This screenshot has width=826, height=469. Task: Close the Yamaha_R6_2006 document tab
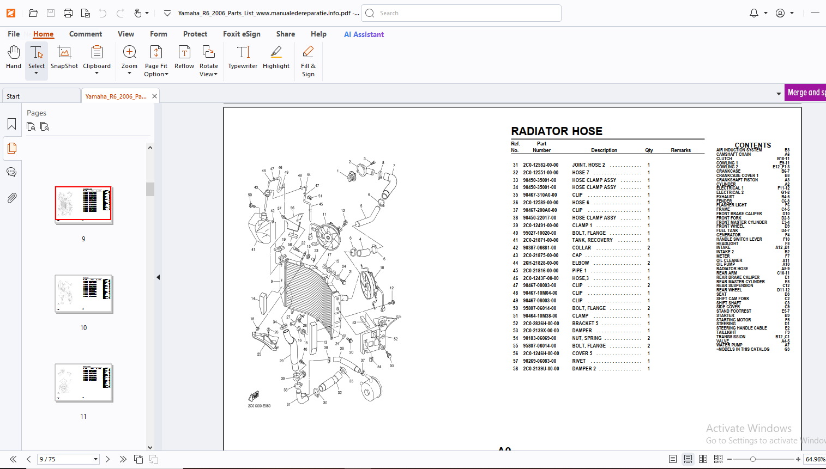click(154, 96)
